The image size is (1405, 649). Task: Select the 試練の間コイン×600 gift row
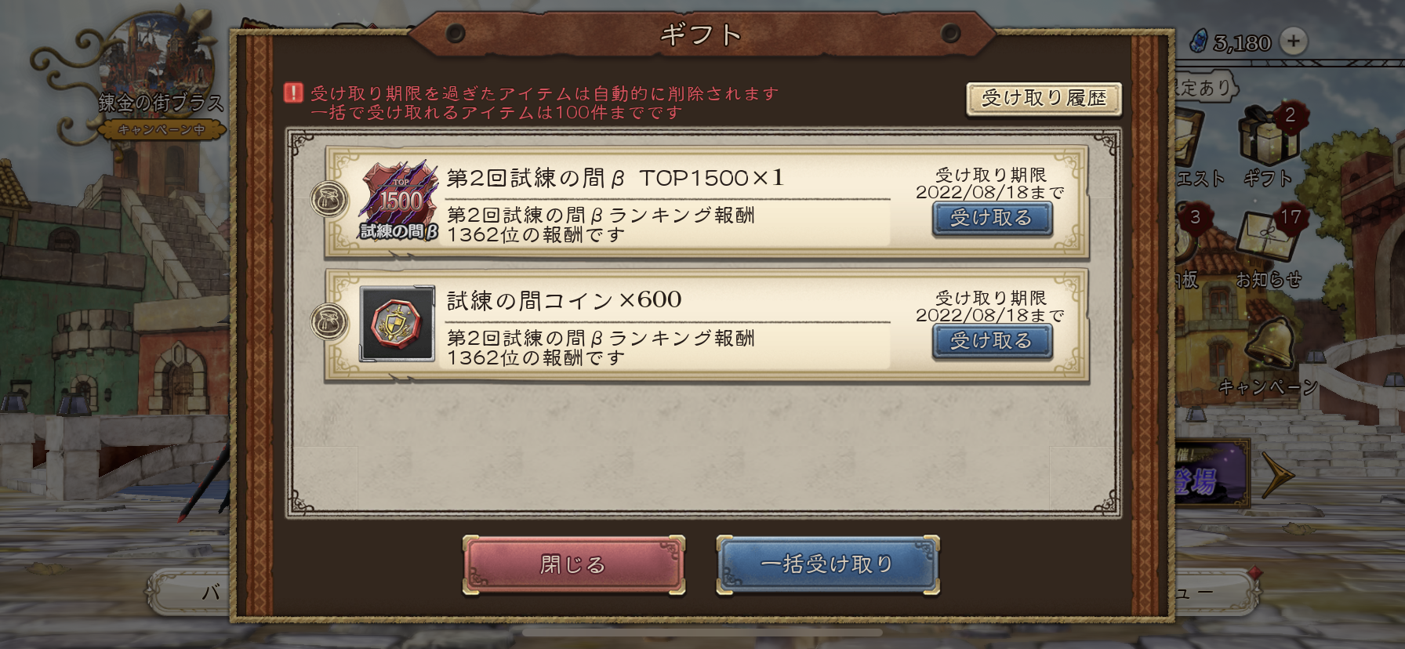tap(706, 324)
